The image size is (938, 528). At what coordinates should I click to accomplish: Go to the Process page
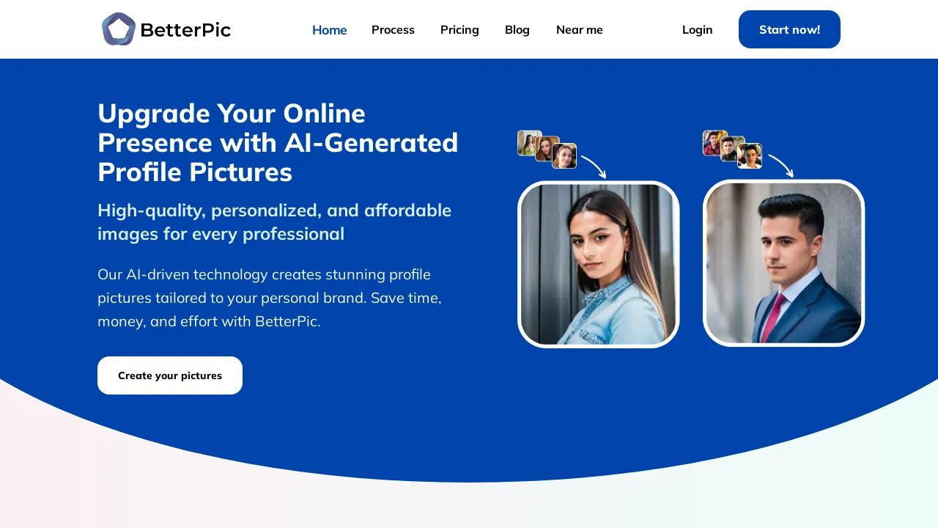393,30
